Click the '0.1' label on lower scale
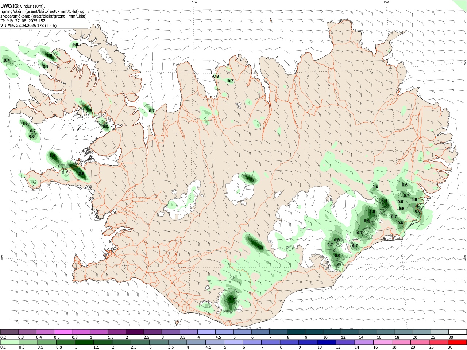This screenshot has width=467, height=350. [3, 348]
